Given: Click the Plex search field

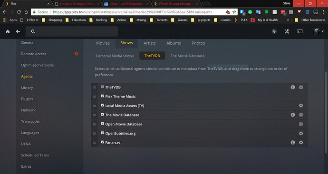Looking at the screenshot, I should coord(72,31).
